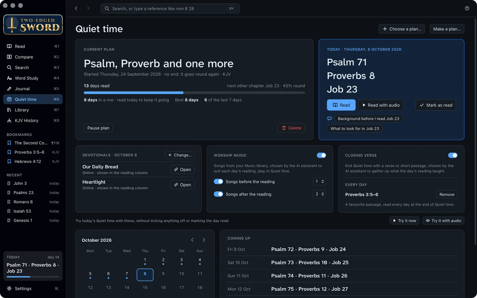The width and height of the screenshot is (477, 298).
Task: Open Settings gear in sidebar
Action: (33, 288)
